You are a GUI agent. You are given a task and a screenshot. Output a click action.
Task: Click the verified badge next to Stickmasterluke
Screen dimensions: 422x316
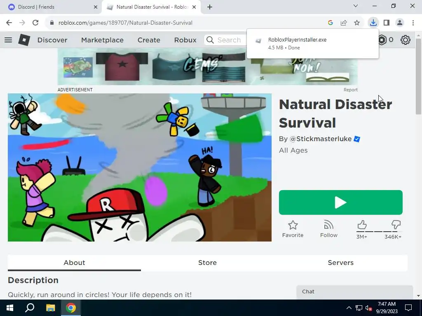pyautogui.click(x=357, y=139)
